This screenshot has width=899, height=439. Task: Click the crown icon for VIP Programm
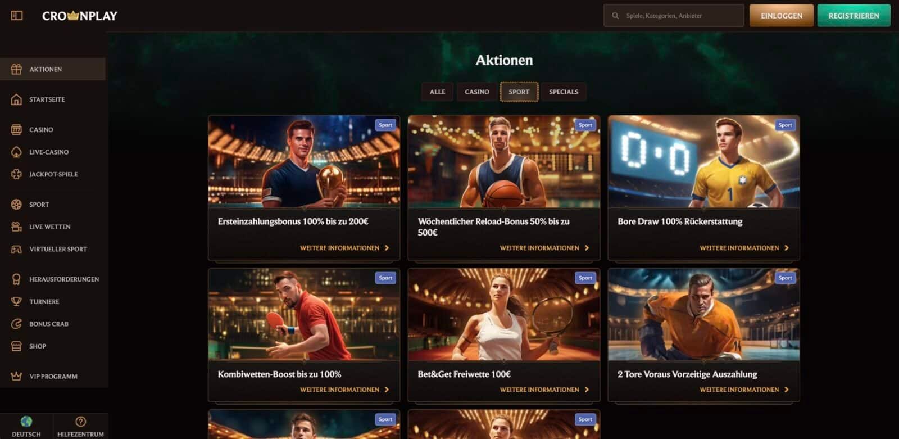(x=16, y=376)
